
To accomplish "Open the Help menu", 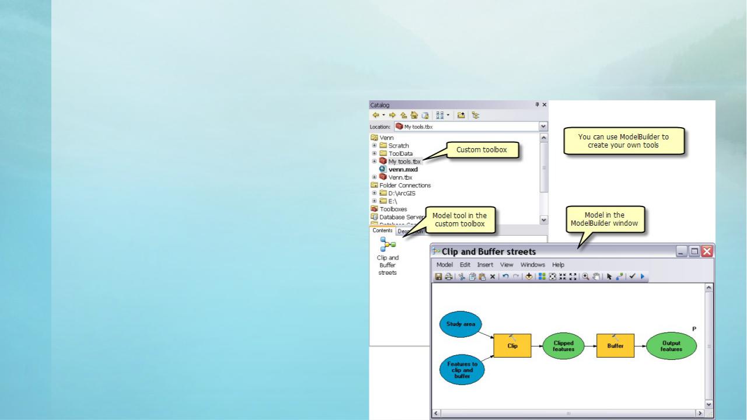I will pyautogui.click(x=558, y=265).
